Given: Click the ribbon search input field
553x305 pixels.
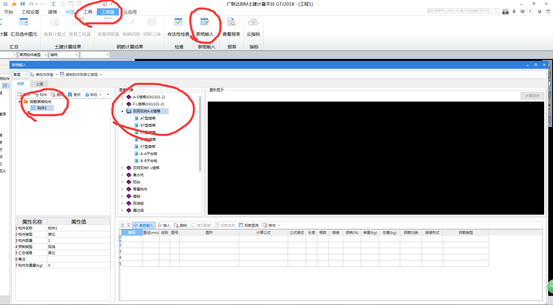Looking at the screenshot, I should coord(462,11).
